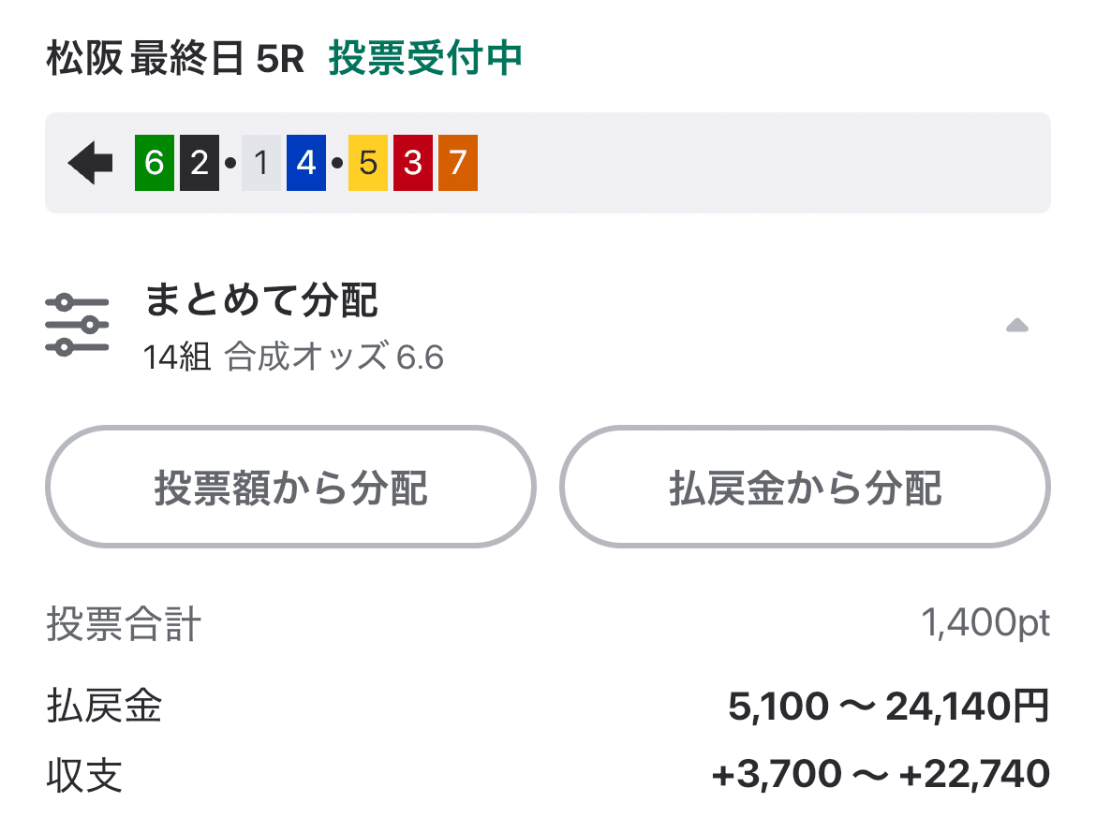Select the blue number 4 racer tile

(x=308, y=161)
